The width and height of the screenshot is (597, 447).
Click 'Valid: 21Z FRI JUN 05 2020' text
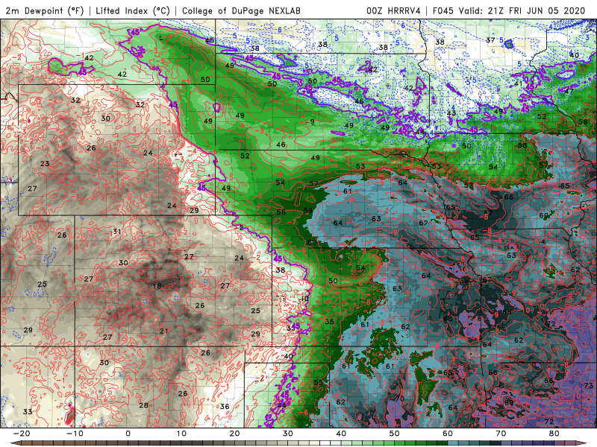[x=522, y=10]
